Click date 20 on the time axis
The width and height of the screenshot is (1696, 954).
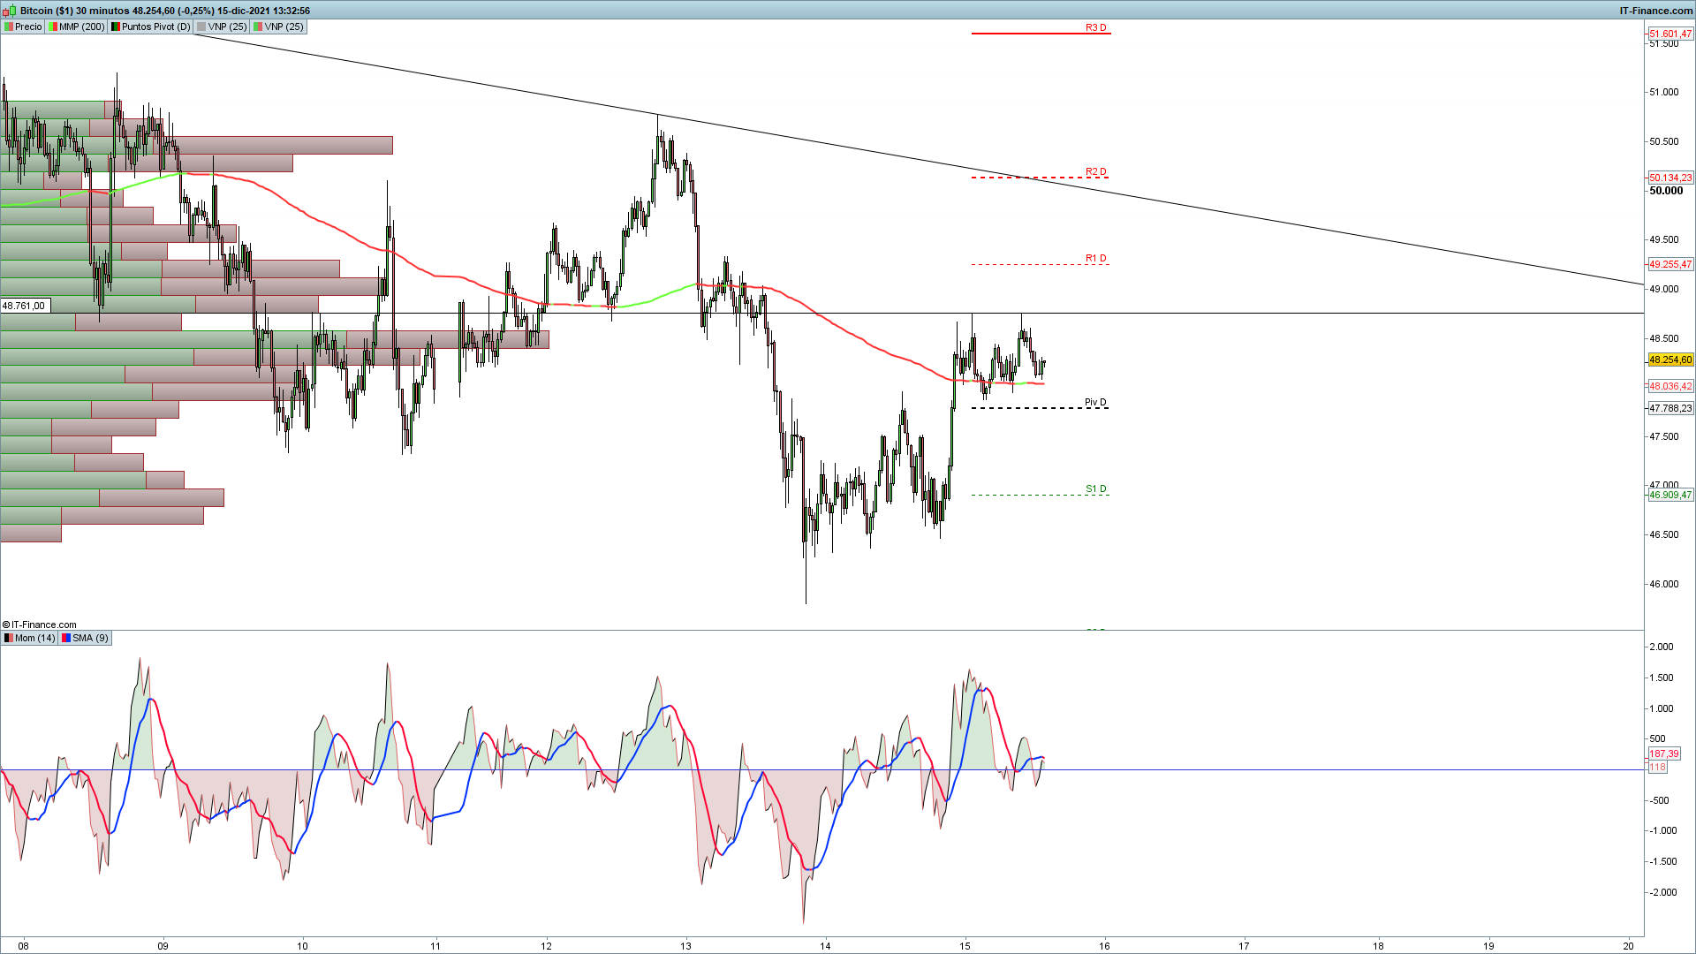point(1628,945)
